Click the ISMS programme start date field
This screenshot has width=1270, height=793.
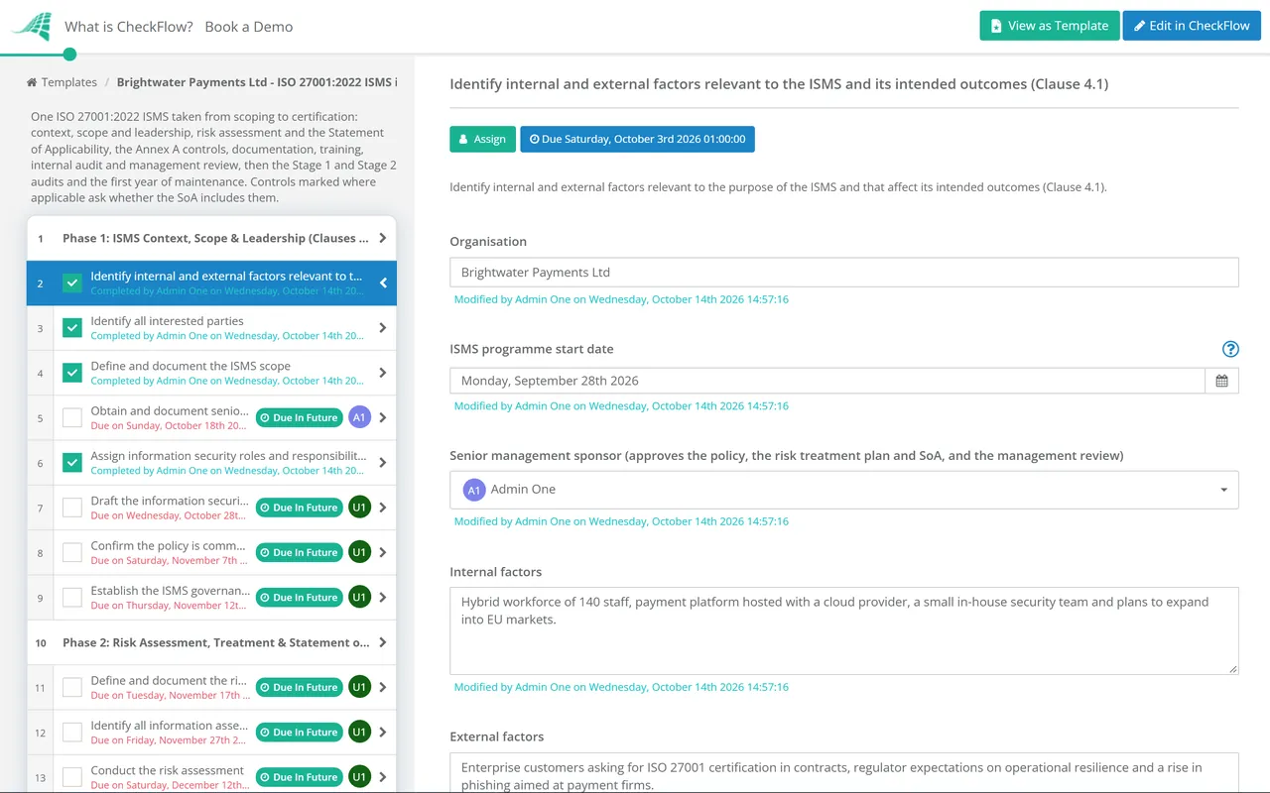click(827, 381)
